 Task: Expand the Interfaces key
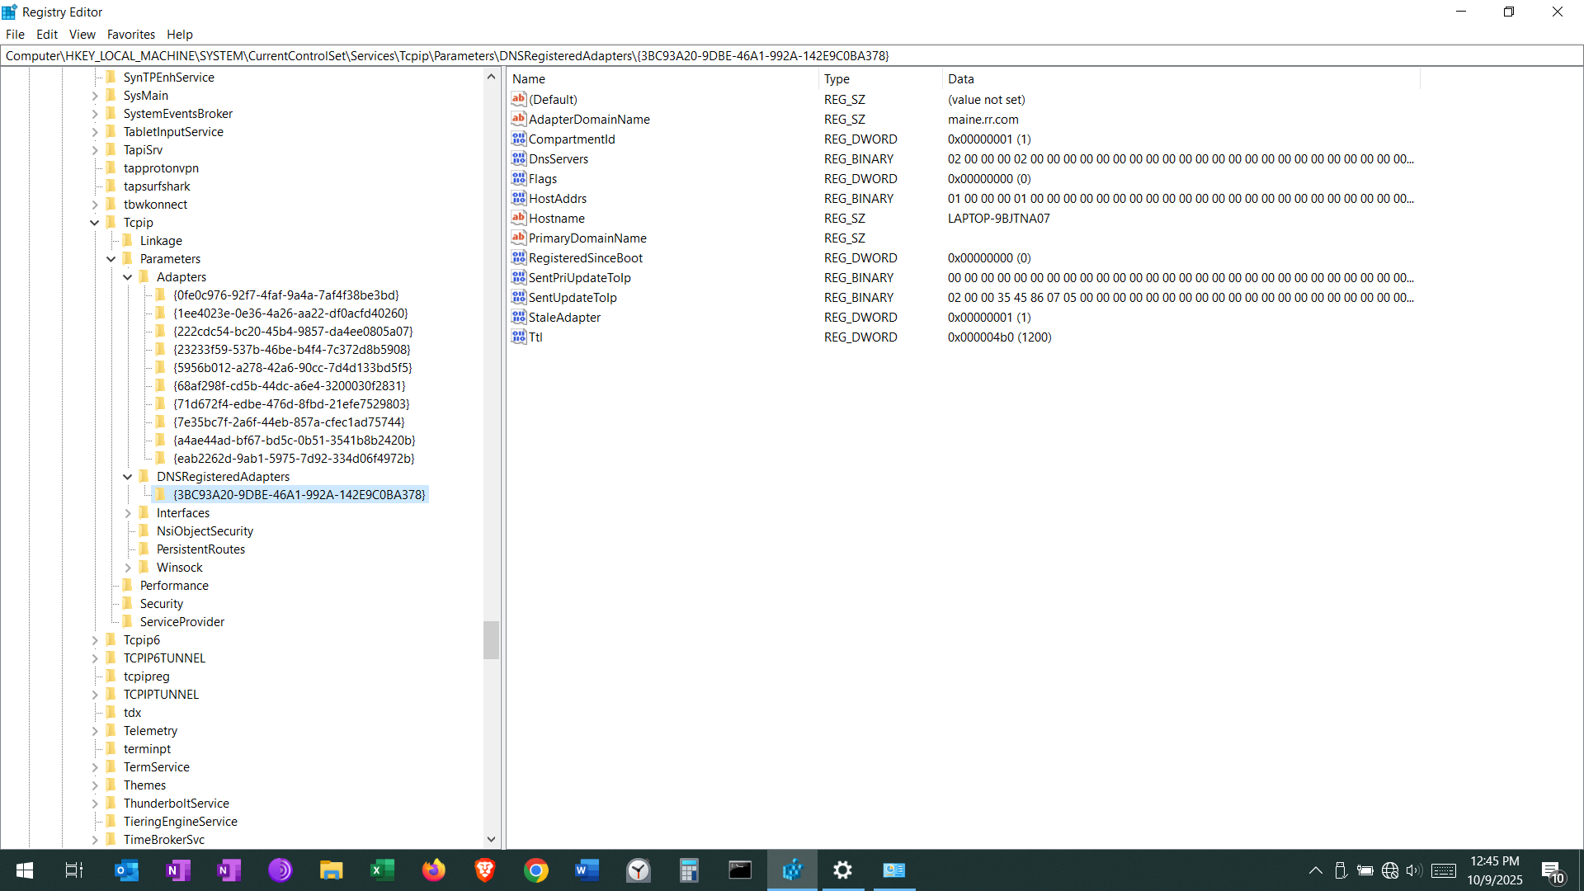(x=128, y=512)
